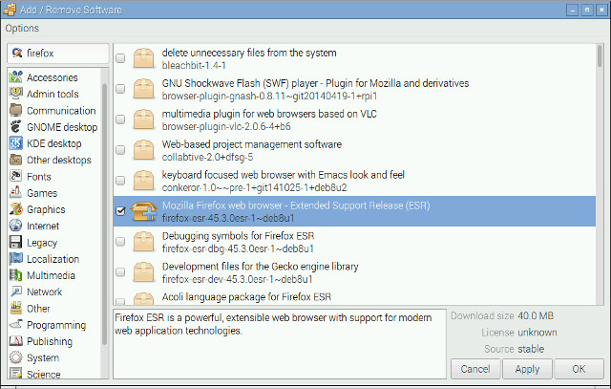Viewport: 611px width, 389px height.
Task: Click the KDE desktop icon
Action: tap(15, 143)
